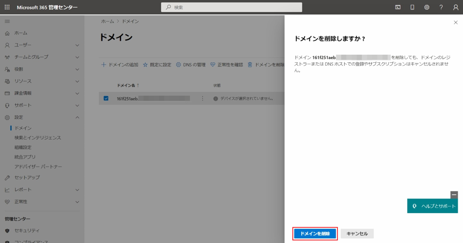
Task: Open more actions dots for domain row
Action: pyautogui.click(x=203, y=98)
